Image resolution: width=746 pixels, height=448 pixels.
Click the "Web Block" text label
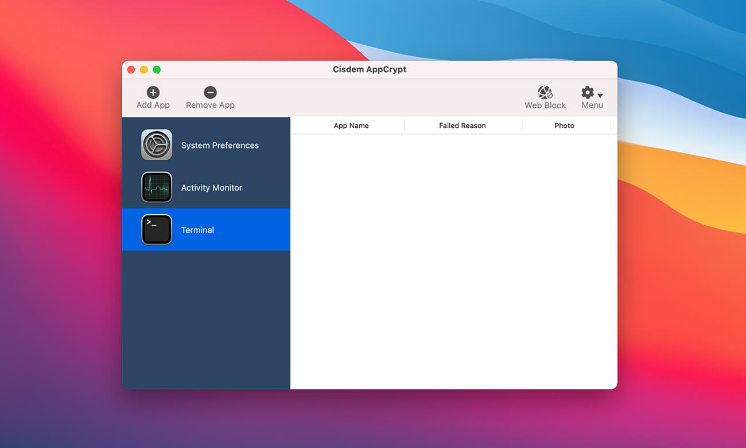pos(545,105)
